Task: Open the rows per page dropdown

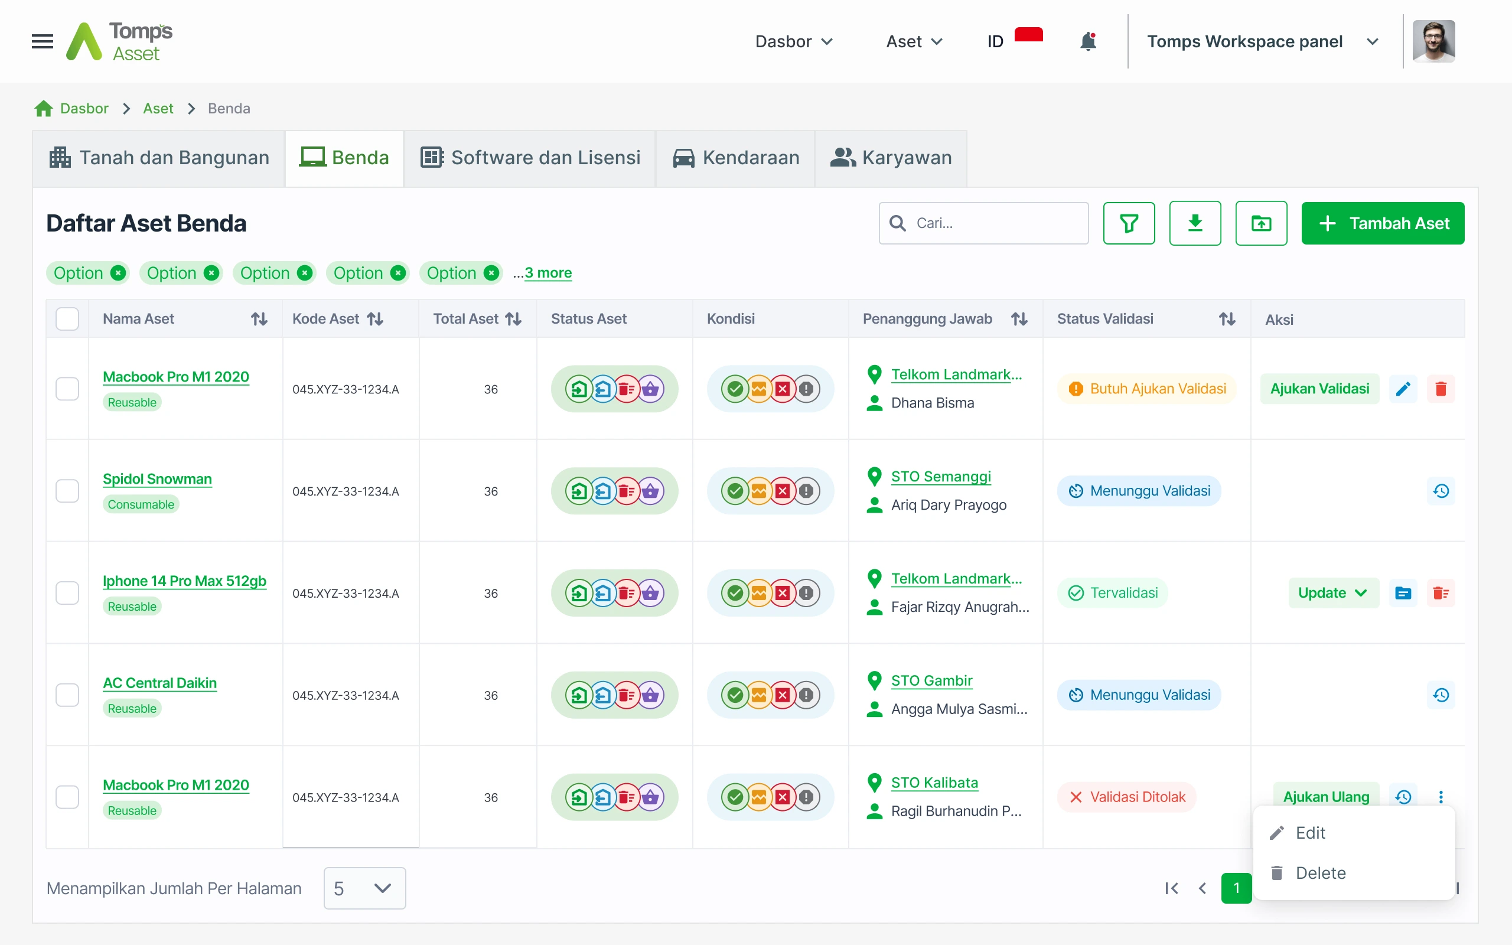Action: pyautogui.click(x=364, y=888)
